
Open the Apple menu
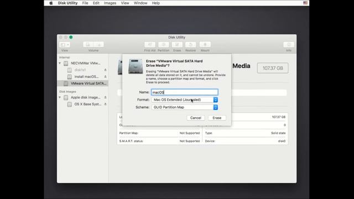[51, 3]
